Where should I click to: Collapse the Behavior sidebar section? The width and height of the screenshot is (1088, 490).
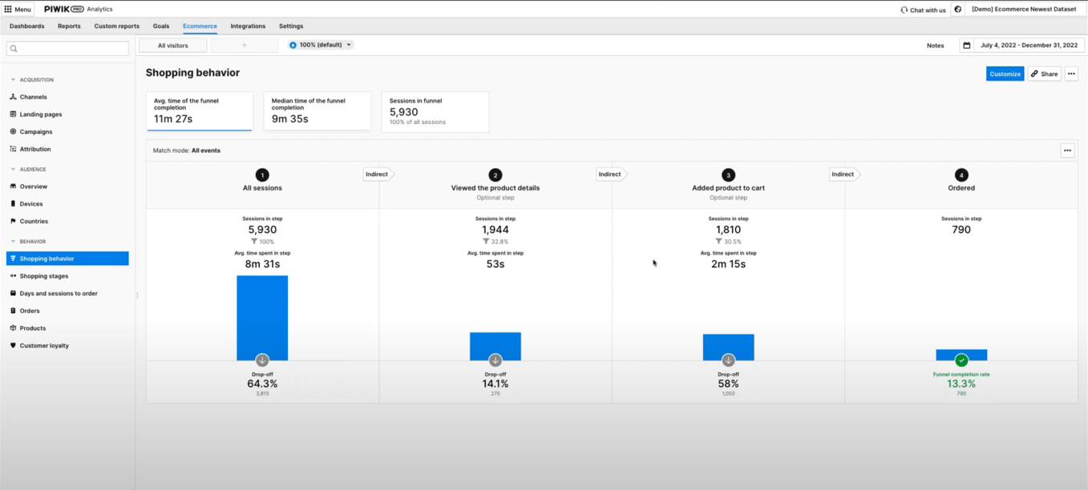14,242
